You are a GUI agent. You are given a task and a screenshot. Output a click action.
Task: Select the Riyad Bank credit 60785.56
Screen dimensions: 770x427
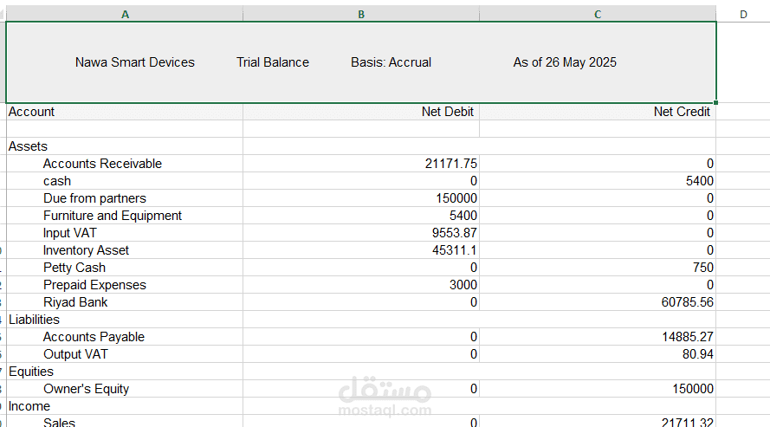coord(598,302)
